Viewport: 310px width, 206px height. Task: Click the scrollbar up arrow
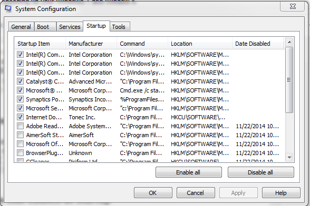click(x=289, y=42)
